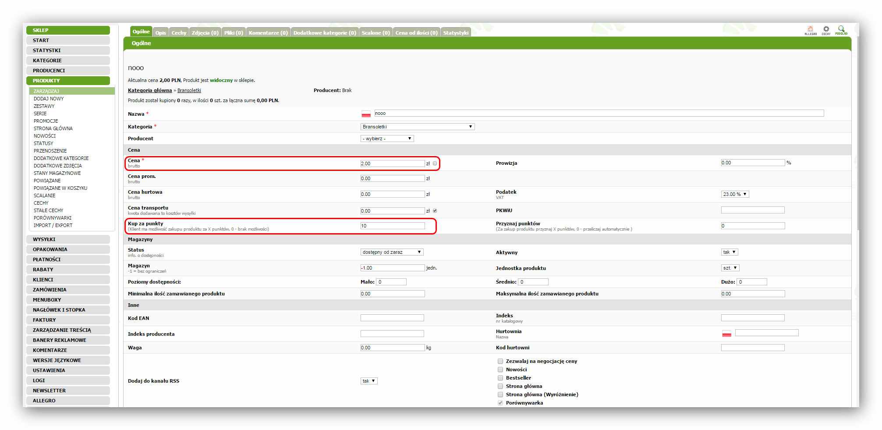Open the Producent wybierz dropdown
882x430 pixels.
click(387, 139)
